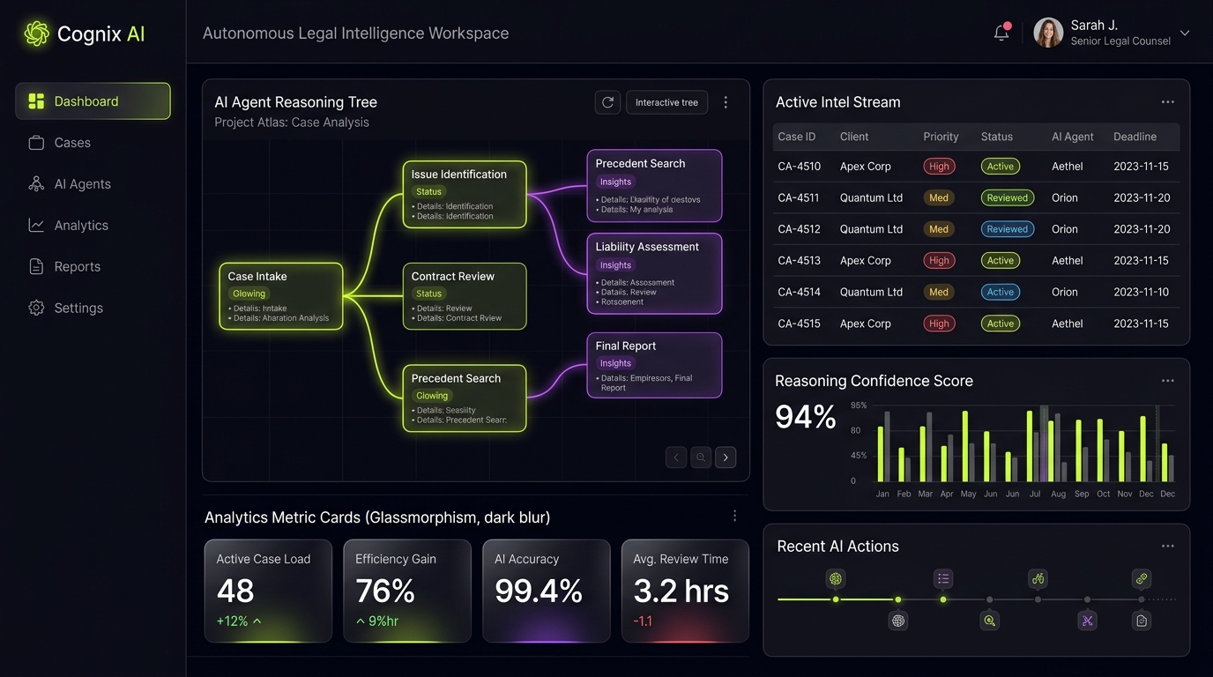The width and height of the screenshot is (1213, 677).
Task: Sort by Priority column header
Action: (941, 137)
